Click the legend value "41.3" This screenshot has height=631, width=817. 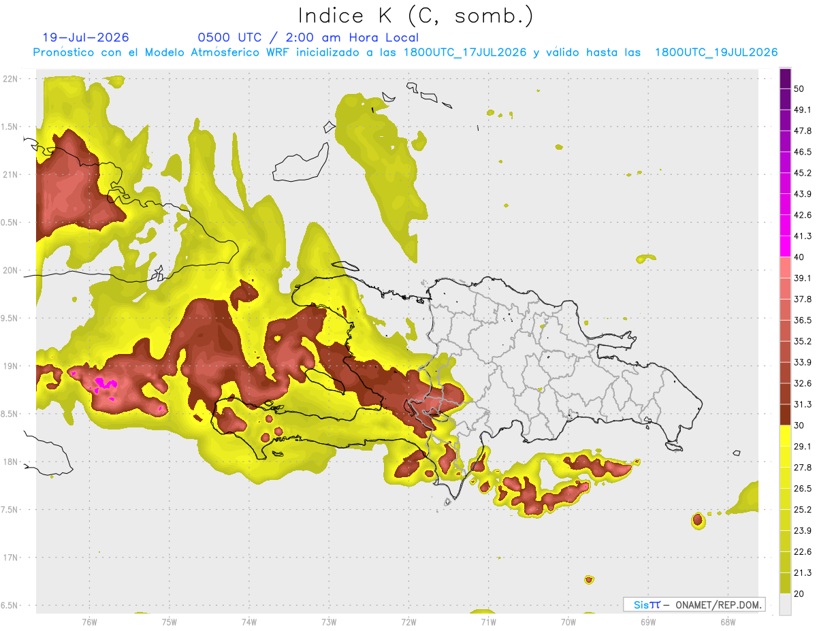pos(803,236)
